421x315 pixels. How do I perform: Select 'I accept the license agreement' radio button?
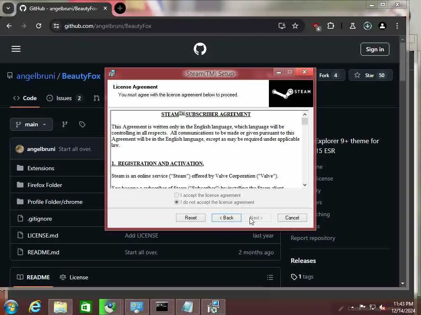(176, 195)
